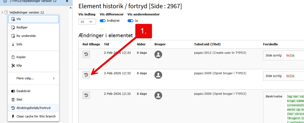Select Rediger from context menu
The image size is (304, 123).
tap(22, 27)
